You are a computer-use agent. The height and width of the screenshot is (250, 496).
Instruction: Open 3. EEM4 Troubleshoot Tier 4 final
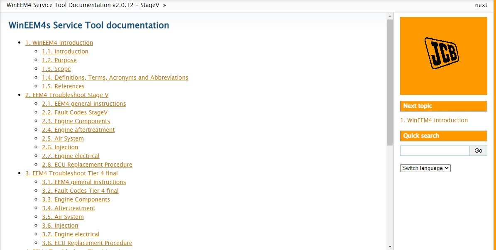[71, 173]
